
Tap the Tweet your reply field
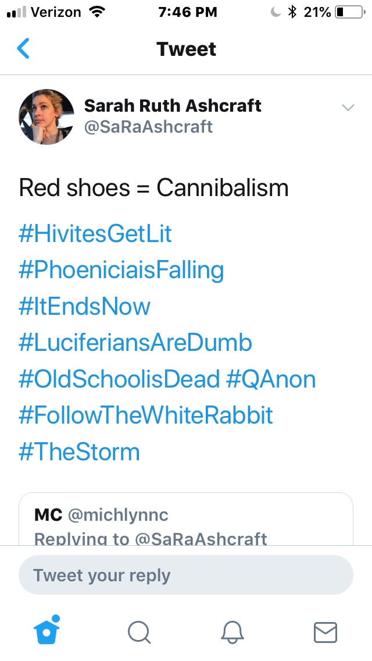tap(186, 575)
